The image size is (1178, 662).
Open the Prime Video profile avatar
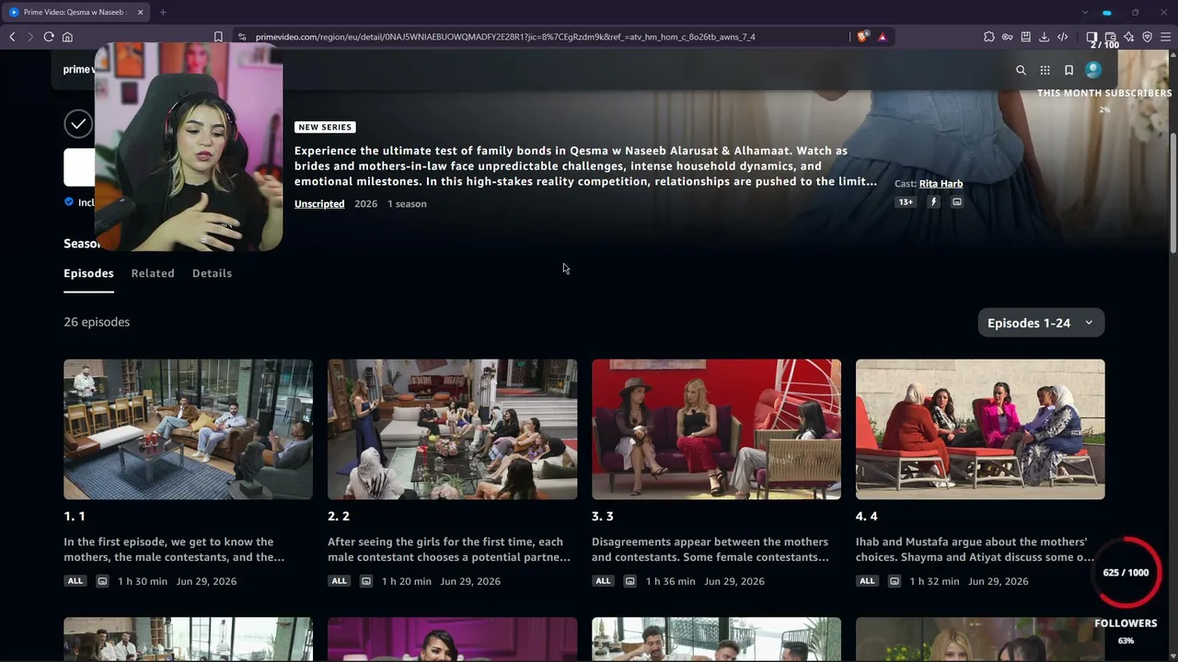point(1093,70)
